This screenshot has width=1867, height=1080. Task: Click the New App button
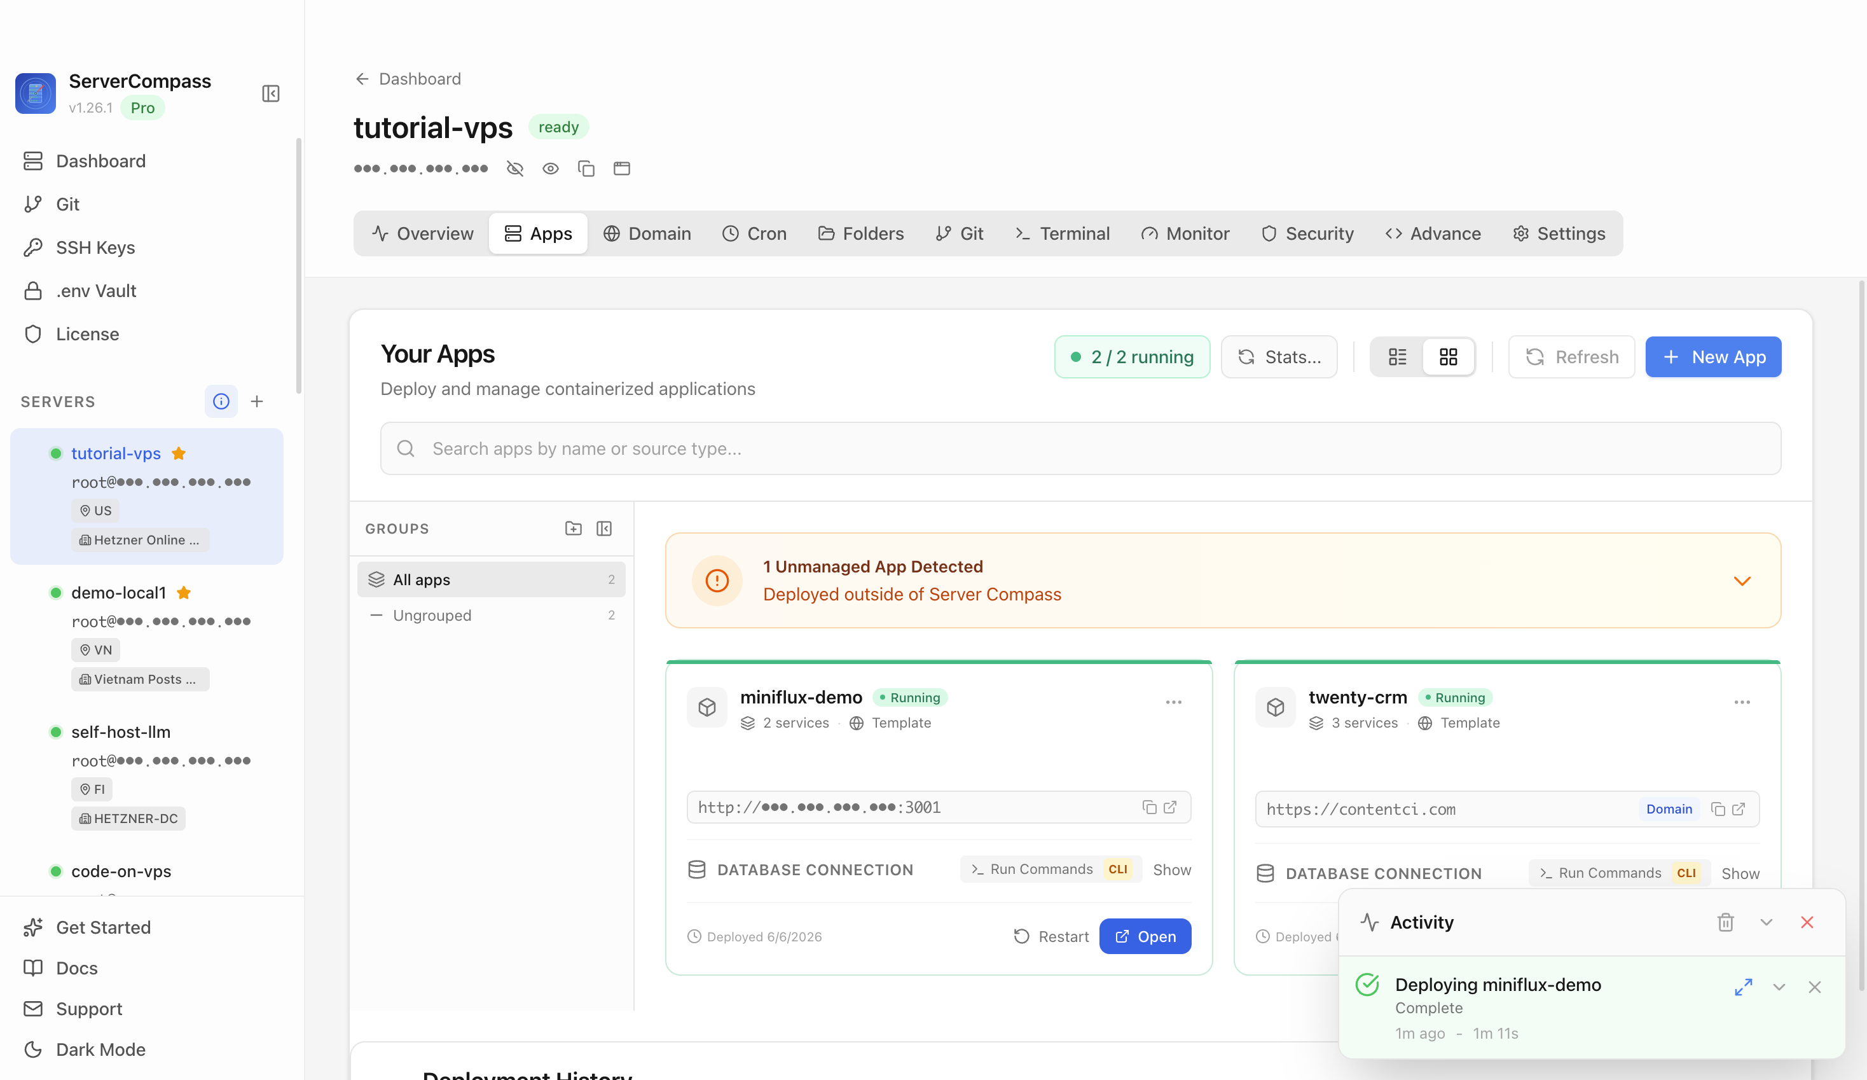coord(1713,357)
